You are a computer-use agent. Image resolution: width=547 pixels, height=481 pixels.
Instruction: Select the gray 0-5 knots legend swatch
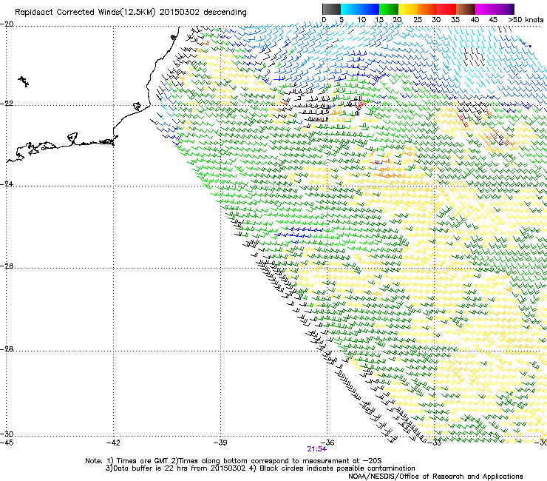331,9
